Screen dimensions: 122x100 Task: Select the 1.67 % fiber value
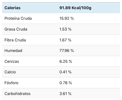[65, 40]
